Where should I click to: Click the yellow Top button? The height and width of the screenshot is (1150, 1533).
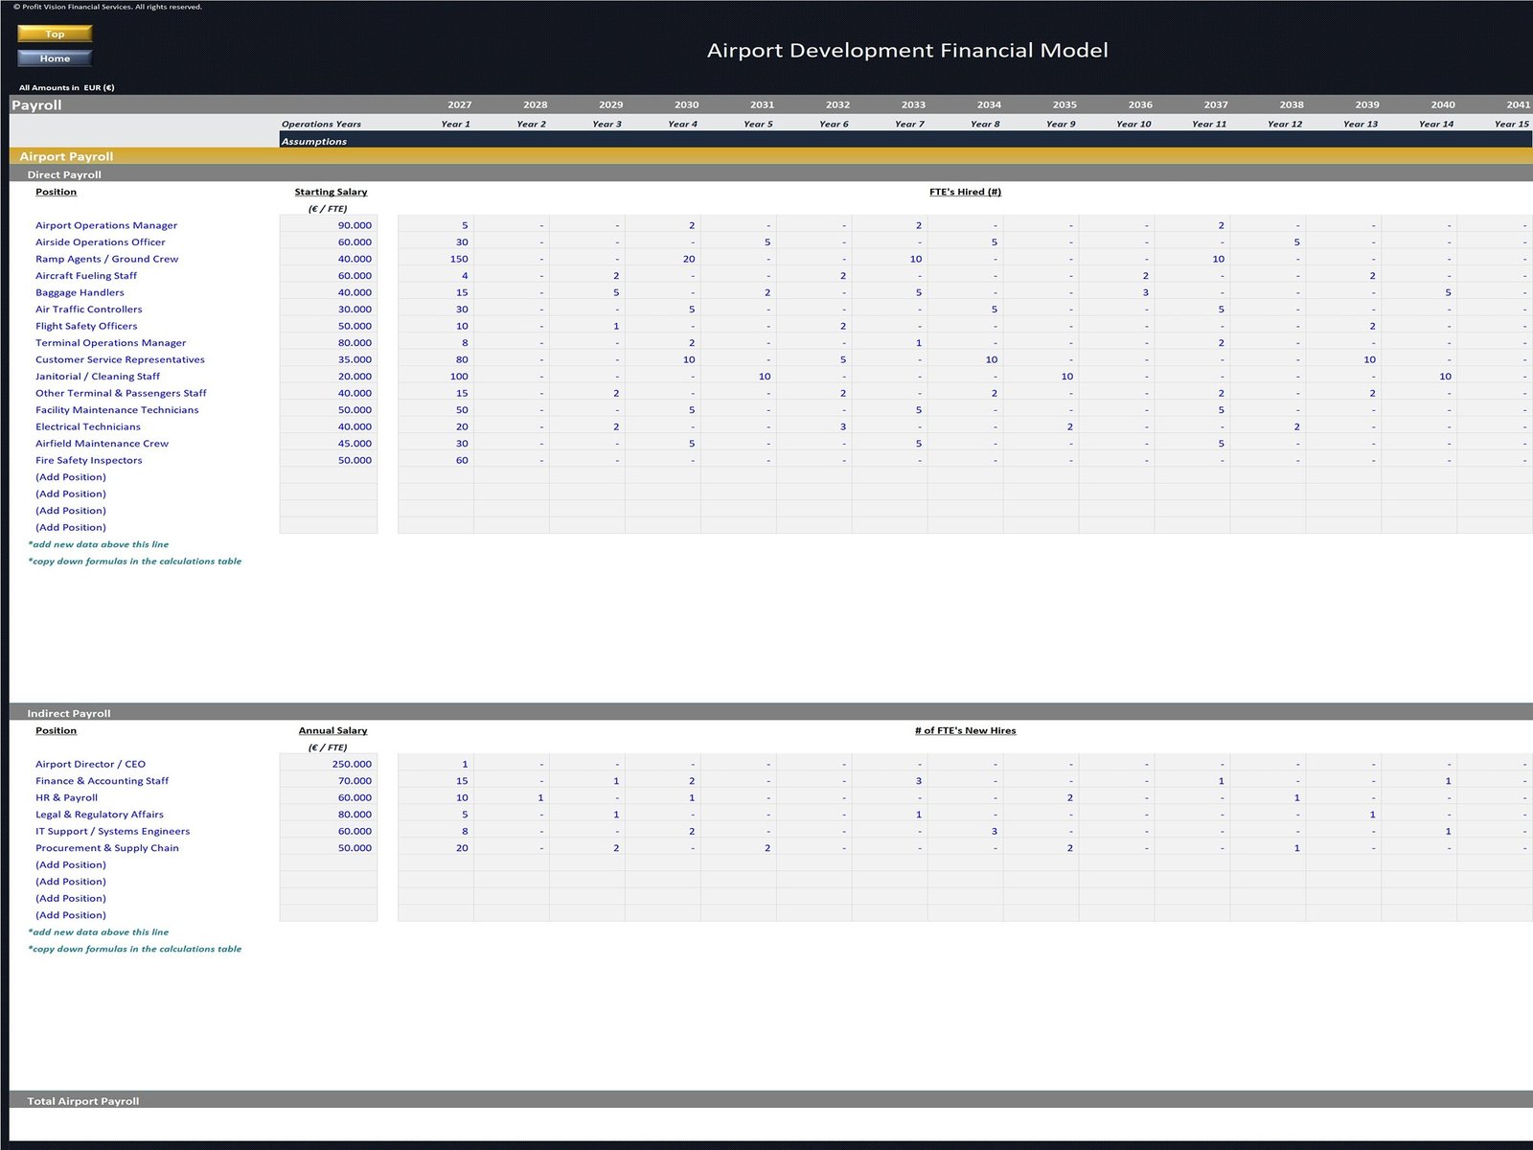pos(55,34)
